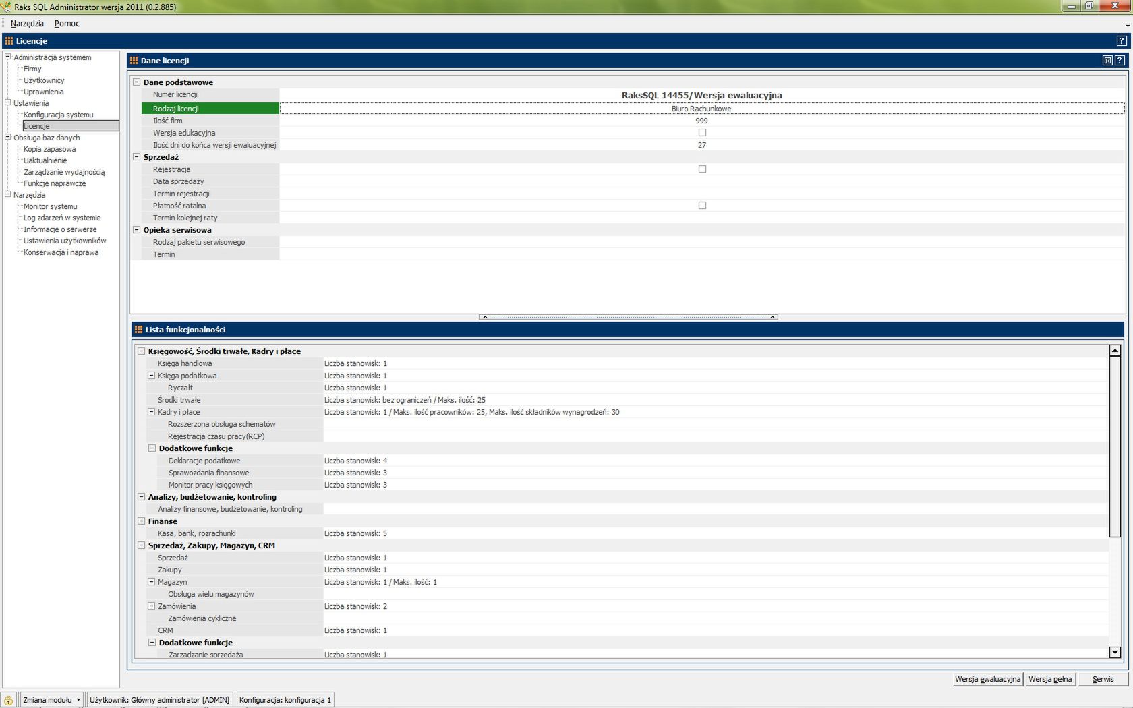Click scroll down arrow in Lista funkcjonalności
Image resolution: width=1133 pixels, height=708 pixels.
point(1115,652)
